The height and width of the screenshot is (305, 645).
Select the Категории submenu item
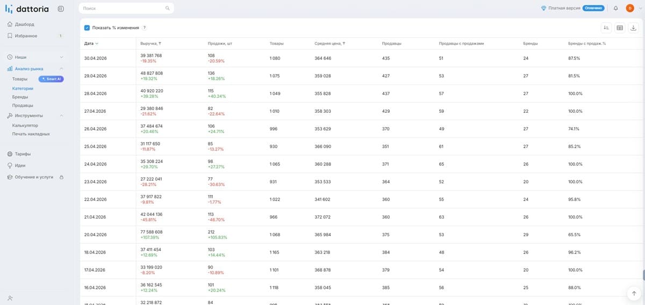coord(23,89)
